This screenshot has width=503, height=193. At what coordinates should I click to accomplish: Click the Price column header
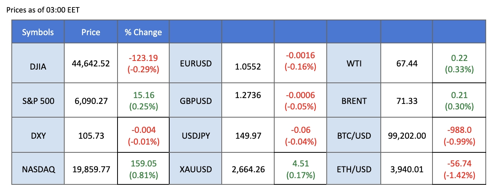click(90, 32)
